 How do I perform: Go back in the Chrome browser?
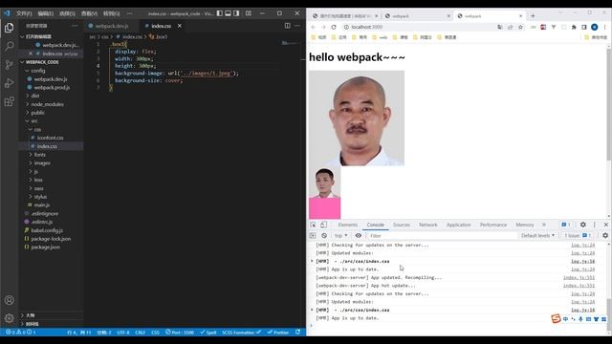(x=314, y=27)
